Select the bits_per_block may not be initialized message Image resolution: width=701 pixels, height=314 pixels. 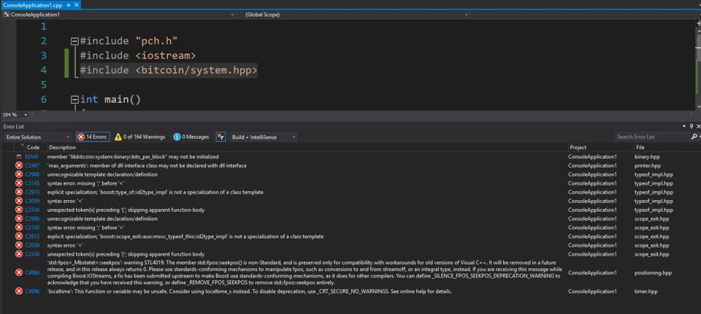click(x=133, y=157)
